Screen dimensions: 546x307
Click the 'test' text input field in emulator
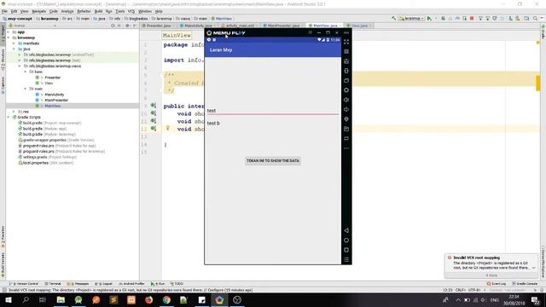coord(273,110)
